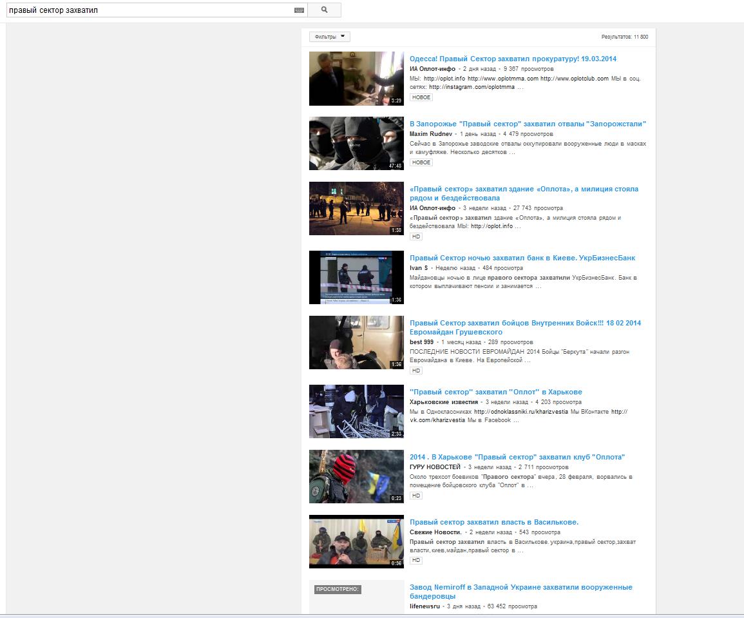744x618 pixels.
Task: Open video '2014. В Харькове захватил клуб "Оплота"'
Action: 517,457
